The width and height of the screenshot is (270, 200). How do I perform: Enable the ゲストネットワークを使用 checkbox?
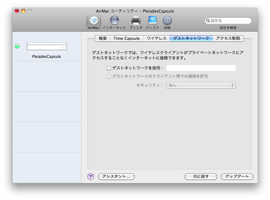point(109,68)
